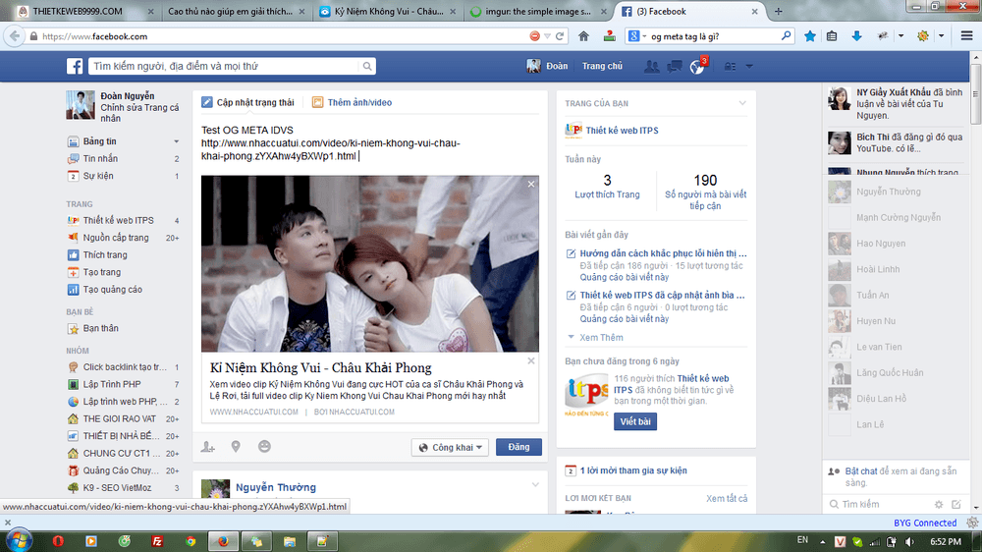Click Trang chủ in top bar

tap(602, 66)
